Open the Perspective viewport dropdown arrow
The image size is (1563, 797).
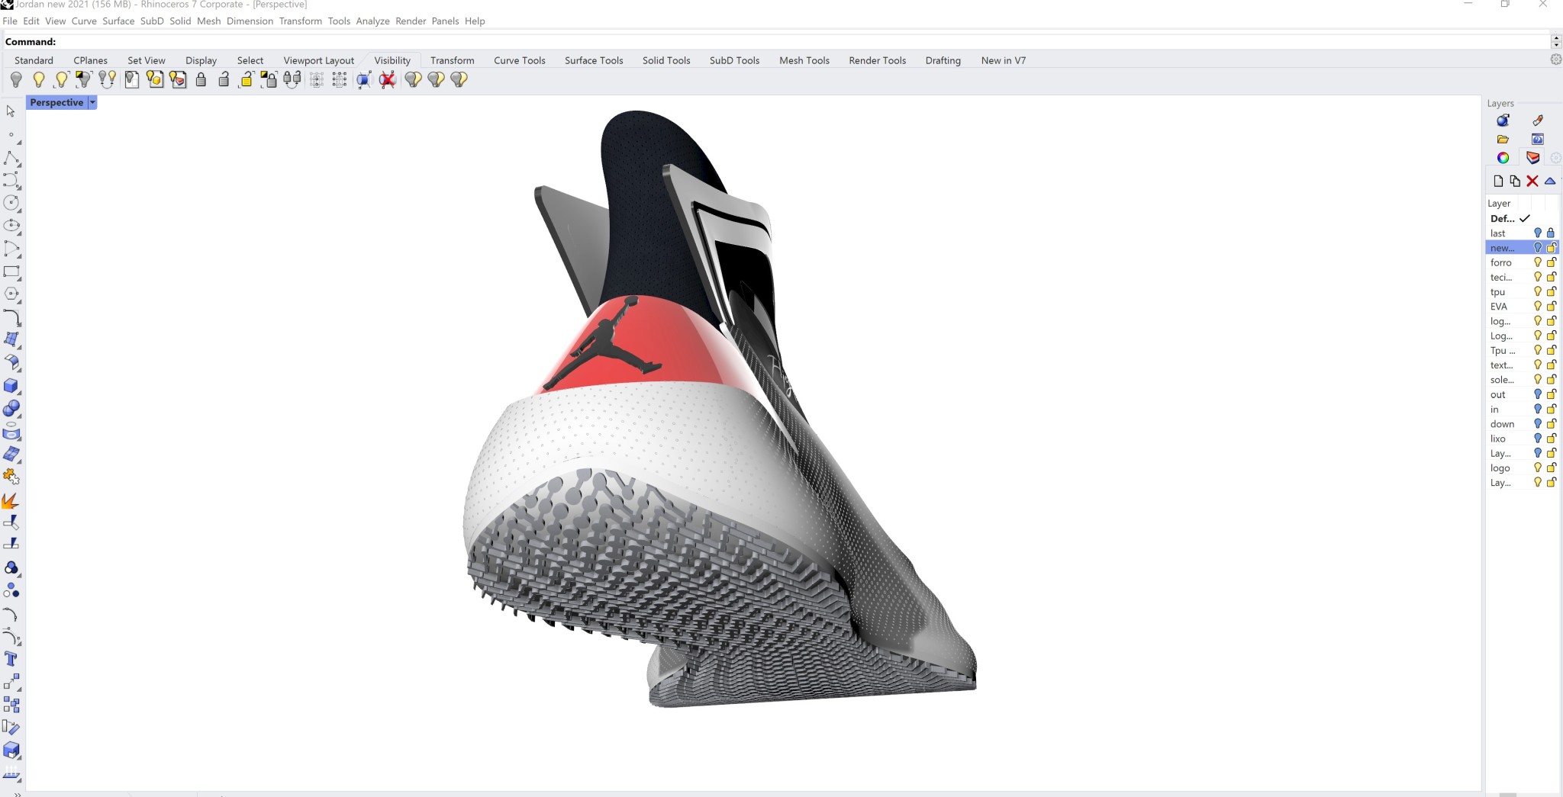(92, 102)
